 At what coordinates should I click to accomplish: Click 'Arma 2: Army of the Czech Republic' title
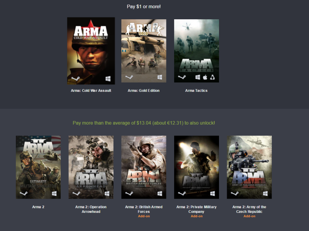pos(249,209)
